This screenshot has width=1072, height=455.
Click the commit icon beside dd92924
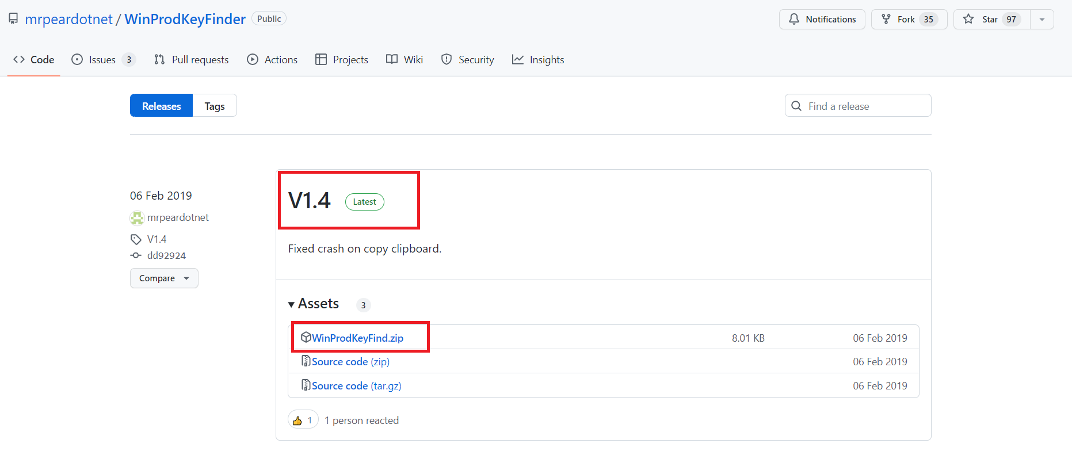(x=136, y=255)
